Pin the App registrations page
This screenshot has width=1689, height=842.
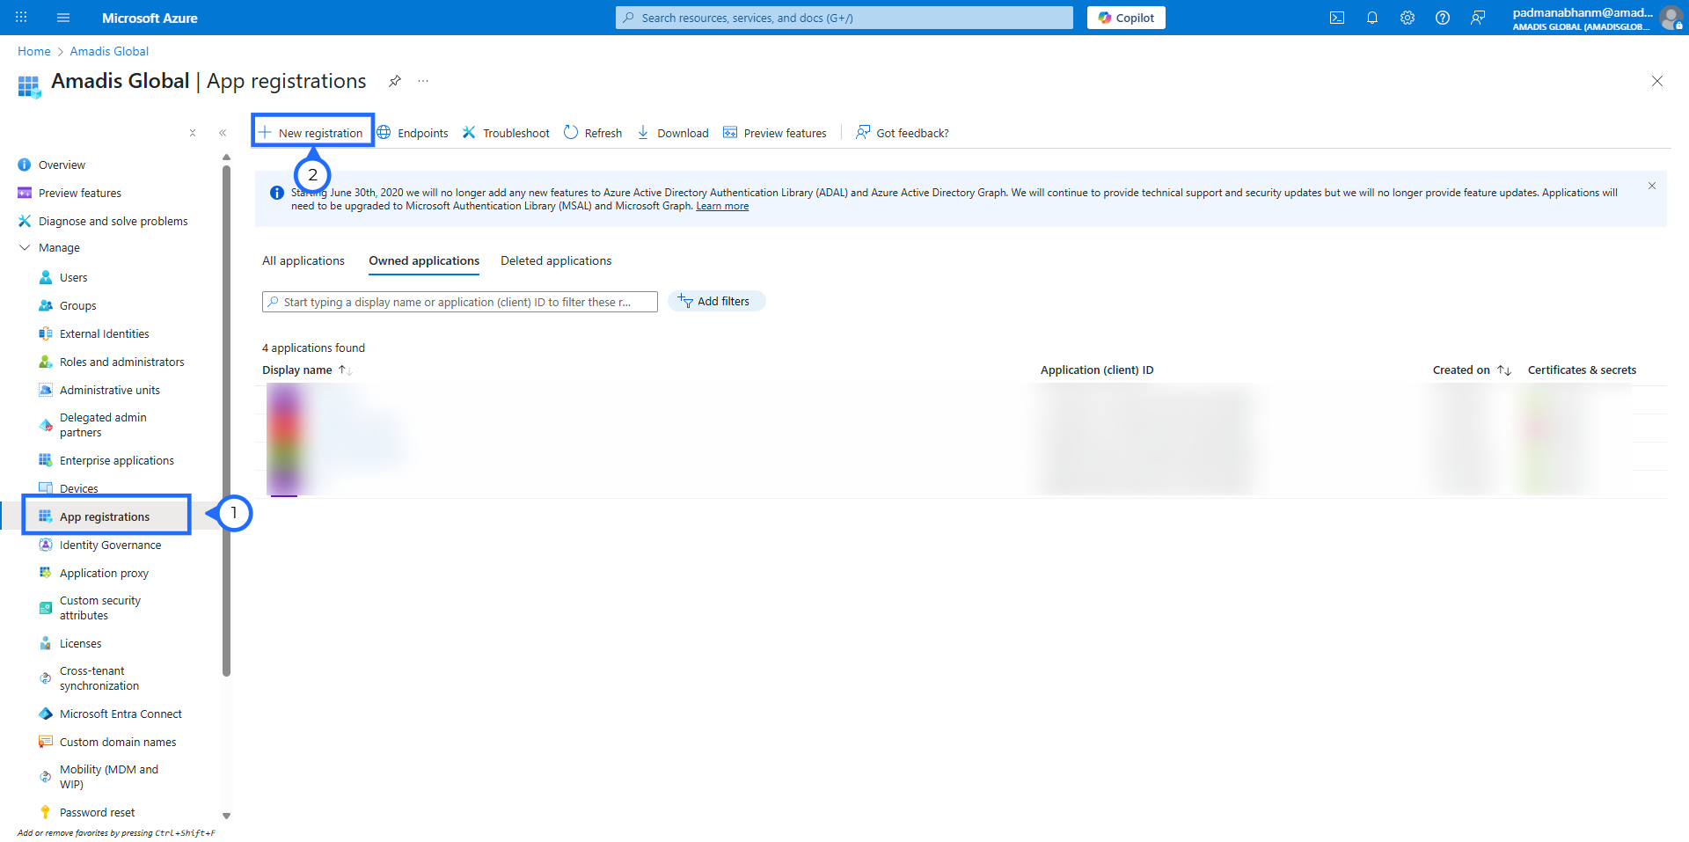pyautogui.click(x=395, y=81)
